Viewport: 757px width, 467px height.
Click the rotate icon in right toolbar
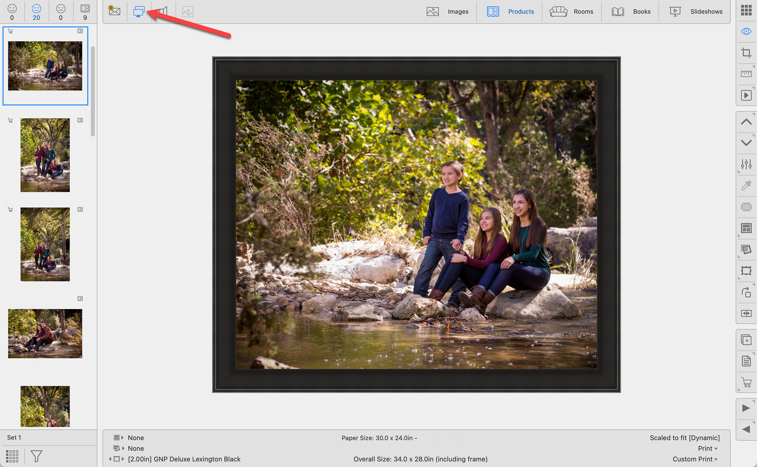click(746, 292)
